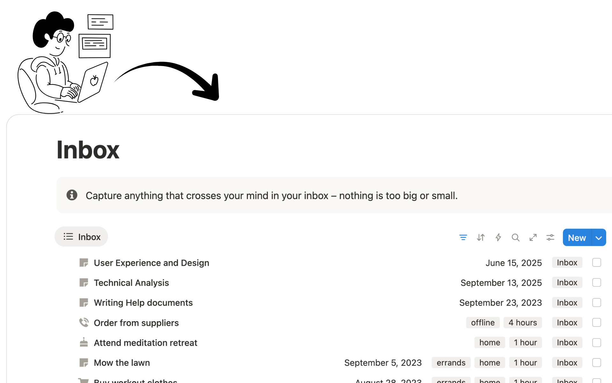Select the Inbox view tab
The height and width of the screenshot is (383, 612).
pyautogui.click(x=81, y=237)
